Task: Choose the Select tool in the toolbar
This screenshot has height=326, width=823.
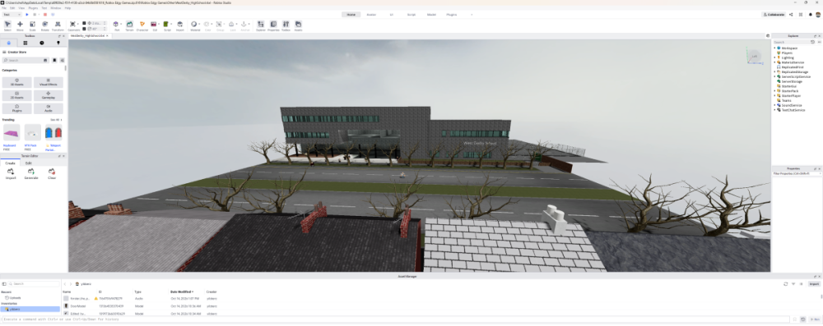Action: (x=7, y=25)
